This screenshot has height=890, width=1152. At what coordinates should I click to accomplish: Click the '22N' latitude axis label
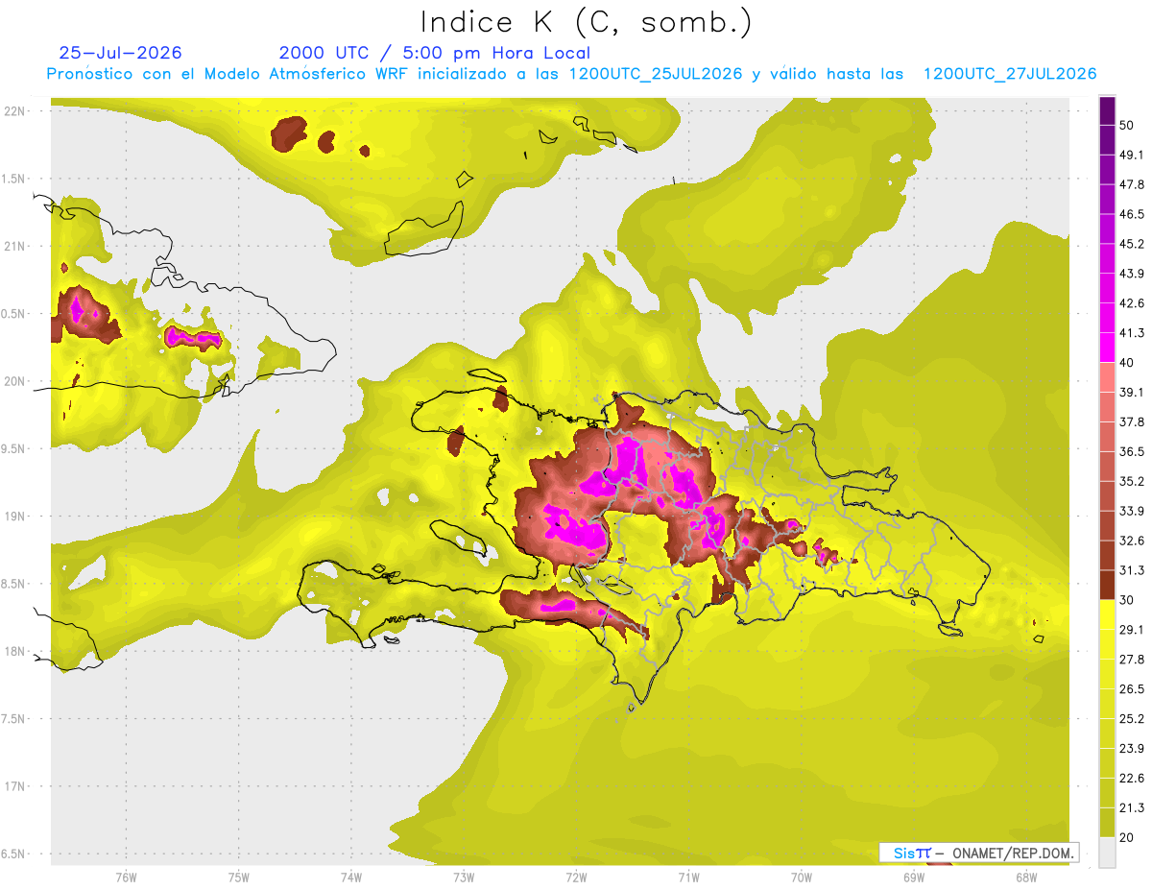[15, 111]
